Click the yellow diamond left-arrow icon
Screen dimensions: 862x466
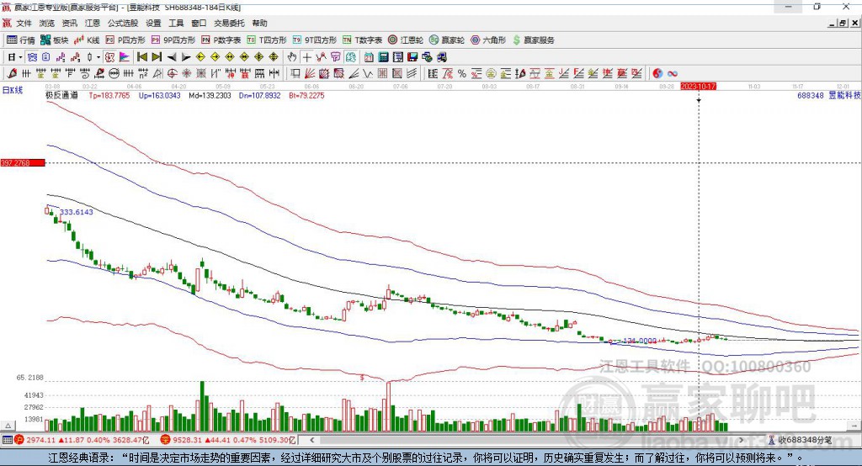click(200, 57)
